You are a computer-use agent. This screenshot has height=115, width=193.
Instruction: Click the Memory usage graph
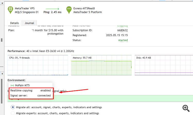(x=101, y=65)
